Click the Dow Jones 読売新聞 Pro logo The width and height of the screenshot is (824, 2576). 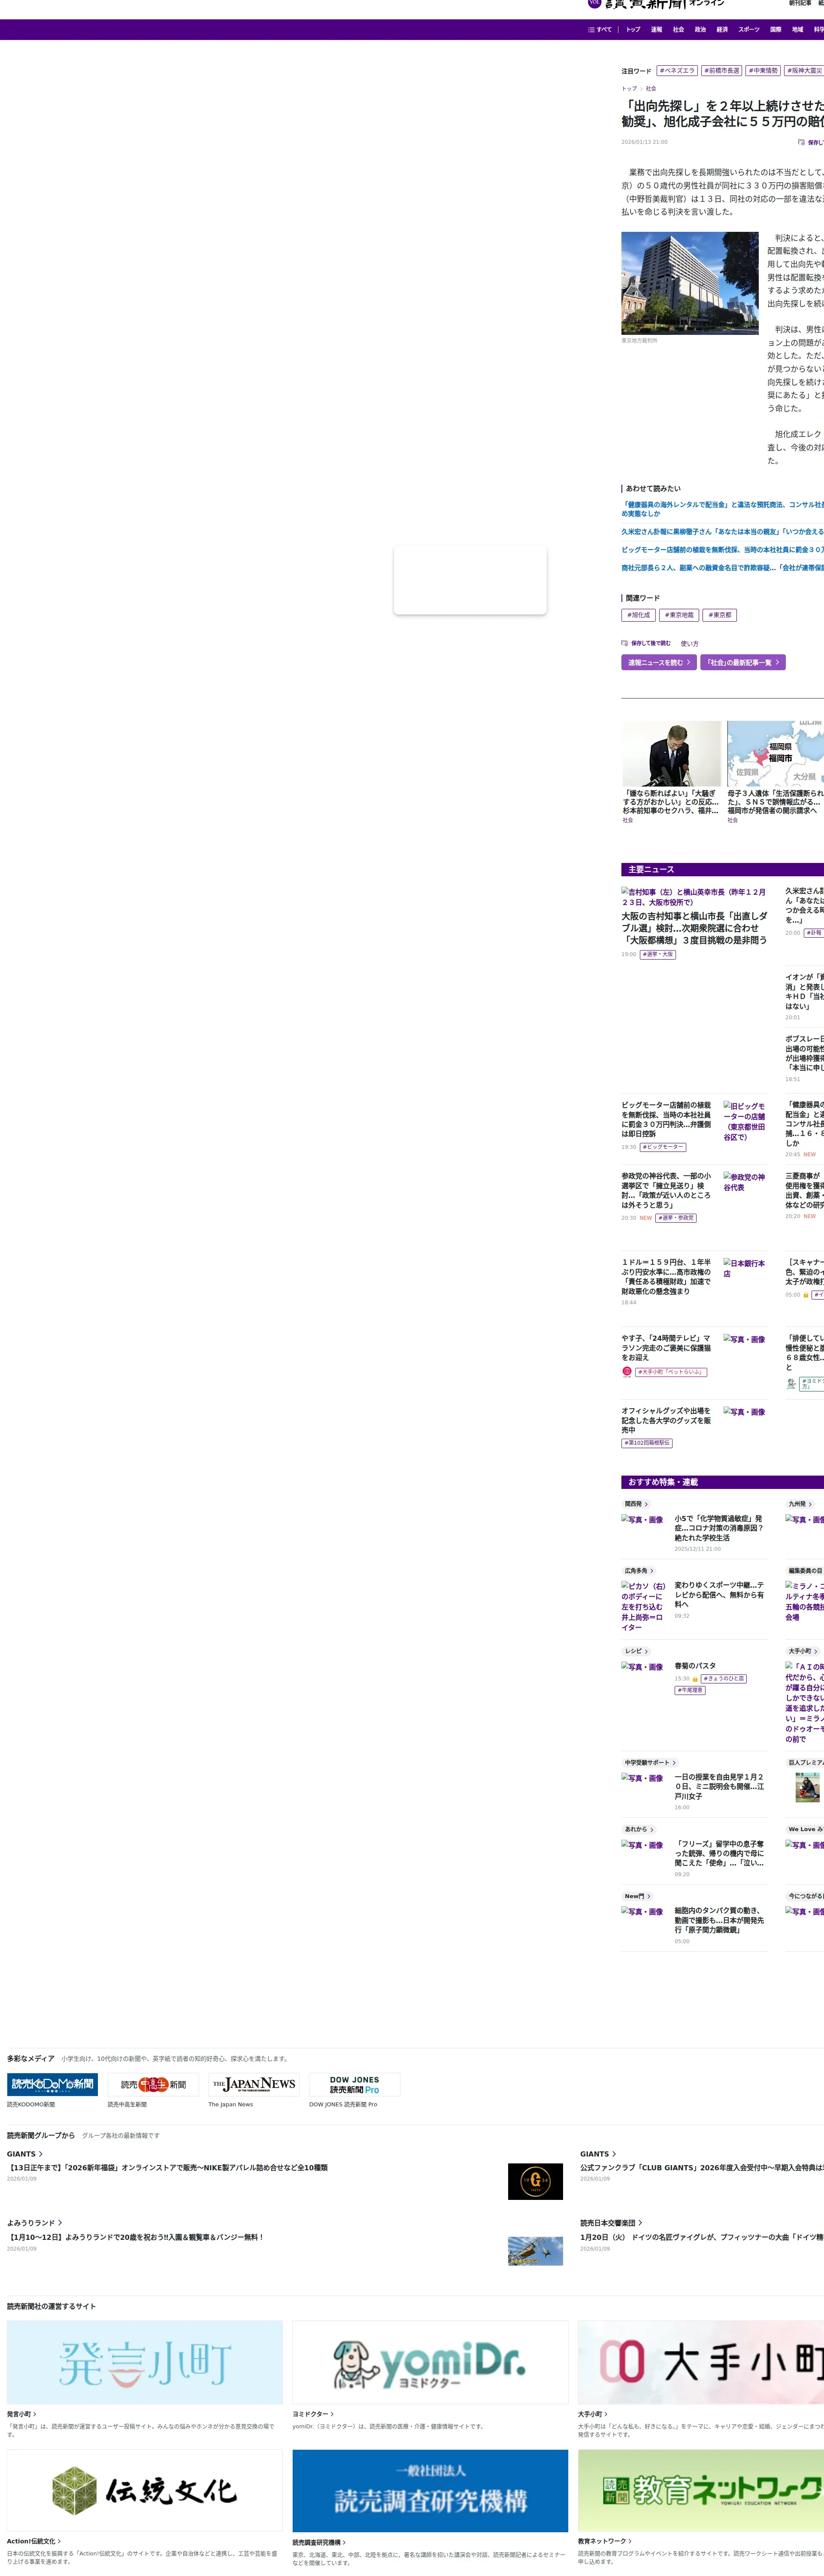[x=354, y=2084]
